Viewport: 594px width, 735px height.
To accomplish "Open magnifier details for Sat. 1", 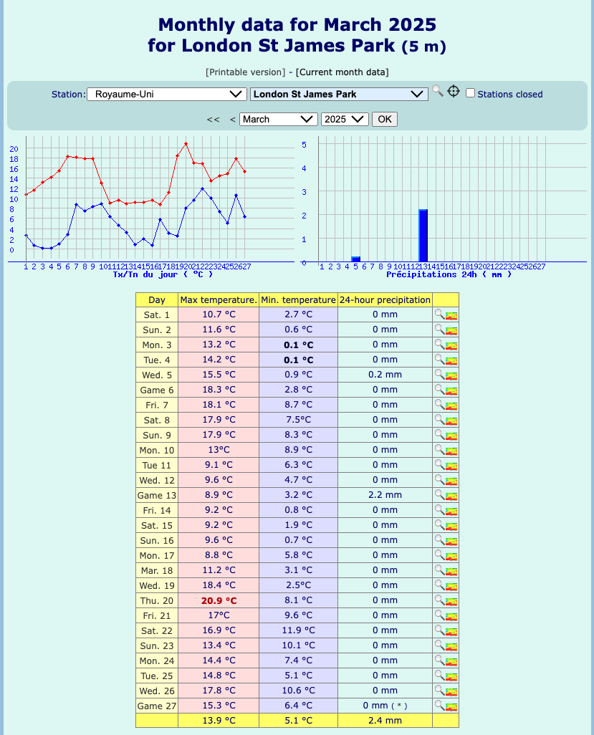I will (x=439, y=314).
